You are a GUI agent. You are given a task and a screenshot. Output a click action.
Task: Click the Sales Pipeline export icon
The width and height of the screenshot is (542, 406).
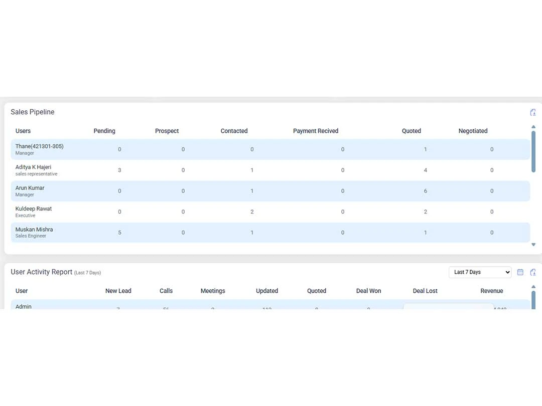click(x=533, y=112)
